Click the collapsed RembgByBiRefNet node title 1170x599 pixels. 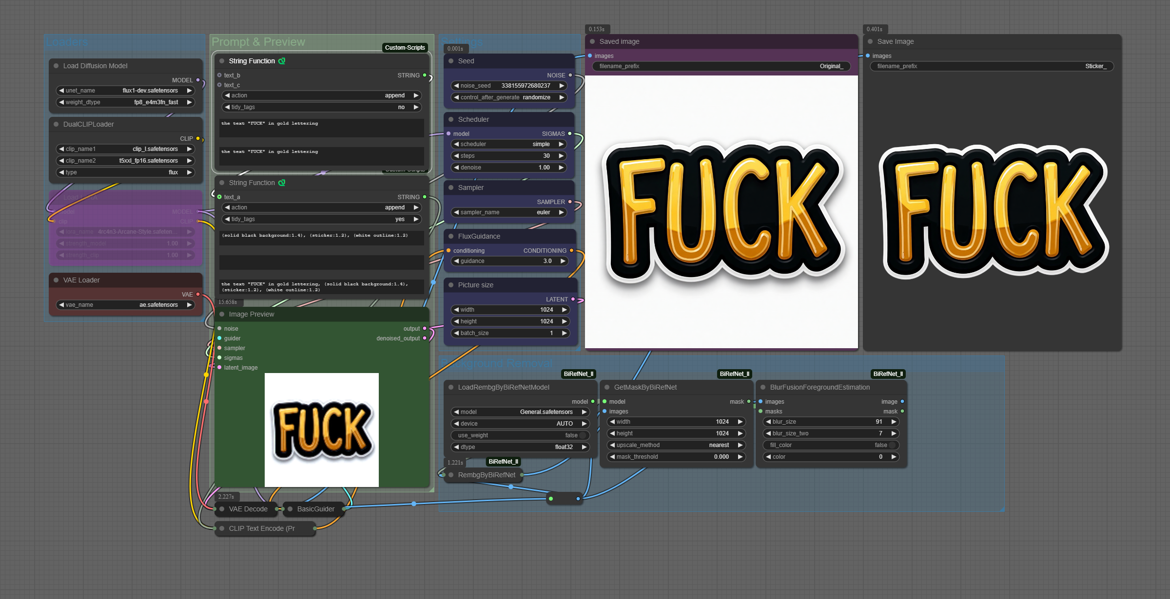point(486,475)
